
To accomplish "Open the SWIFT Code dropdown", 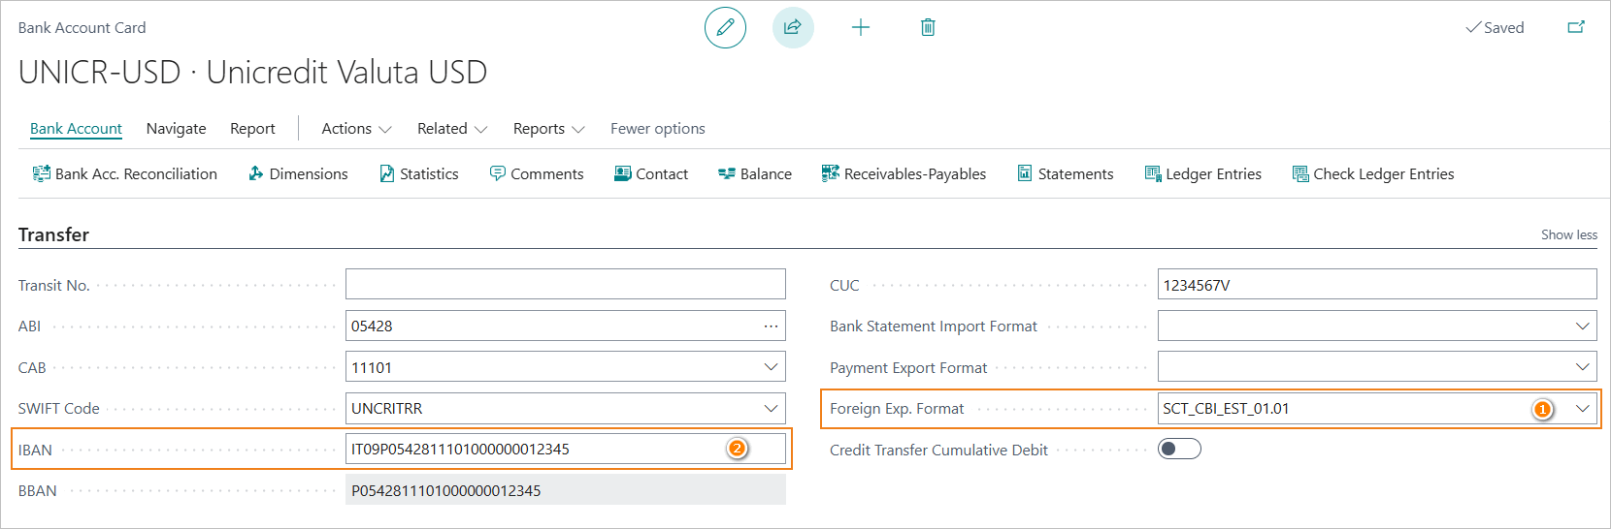I will pyautogui.click(x=771, y=408).
